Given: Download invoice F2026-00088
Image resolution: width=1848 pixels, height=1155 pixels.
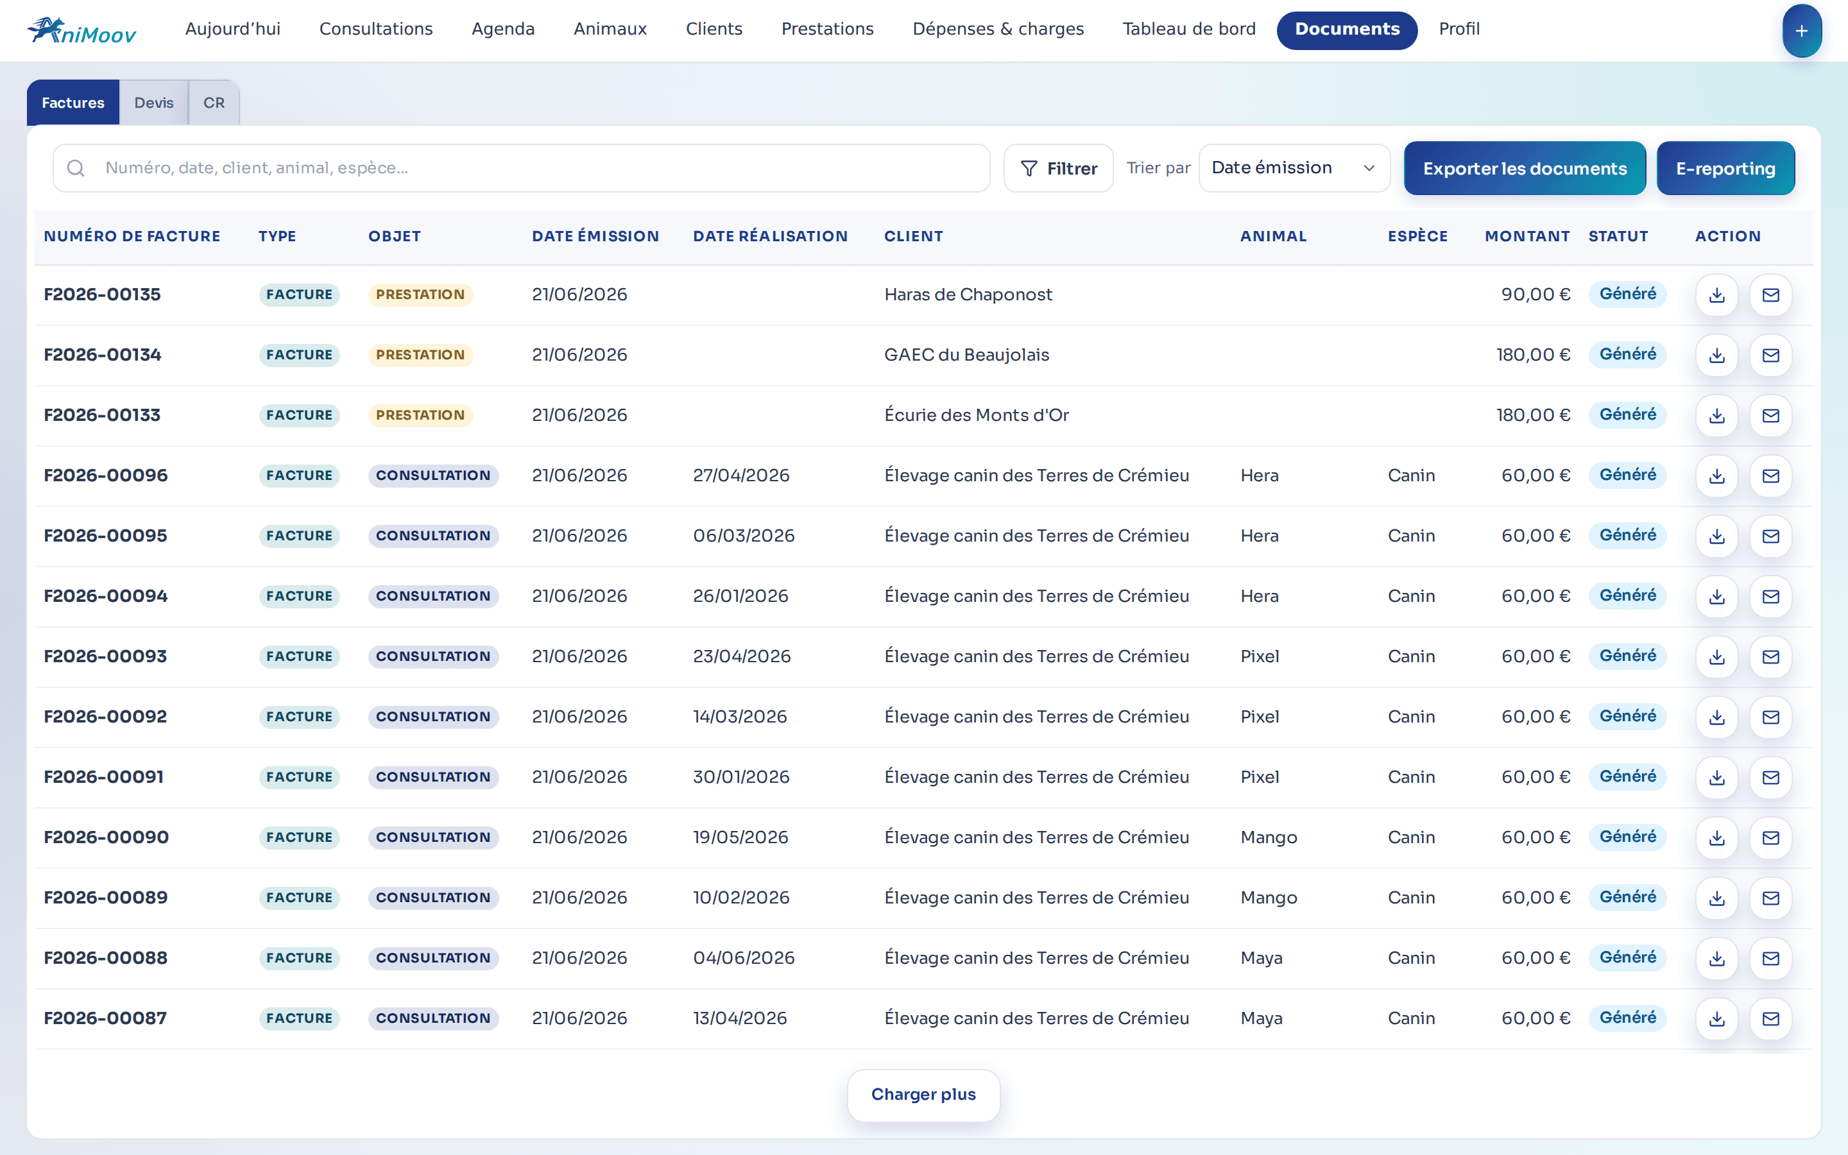Looking at the screenshot, I should [1716, 959].
